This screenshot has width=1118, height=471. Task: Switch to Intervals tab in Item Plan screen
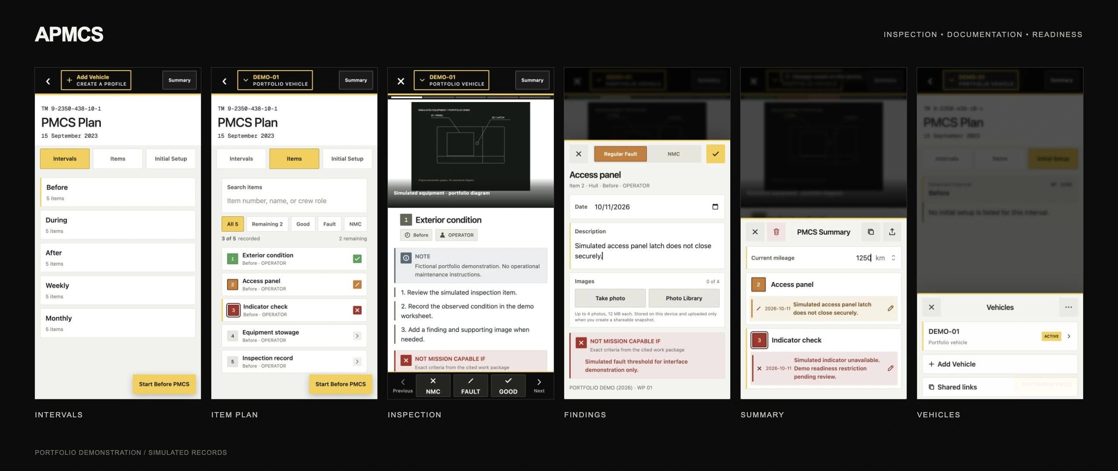pos(241,159)
